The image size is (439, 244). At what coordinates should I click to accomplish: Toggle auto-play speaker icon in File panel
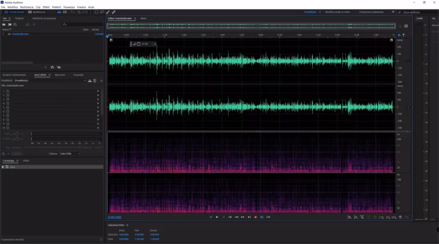pyautogui.click(x=59, y=67)
